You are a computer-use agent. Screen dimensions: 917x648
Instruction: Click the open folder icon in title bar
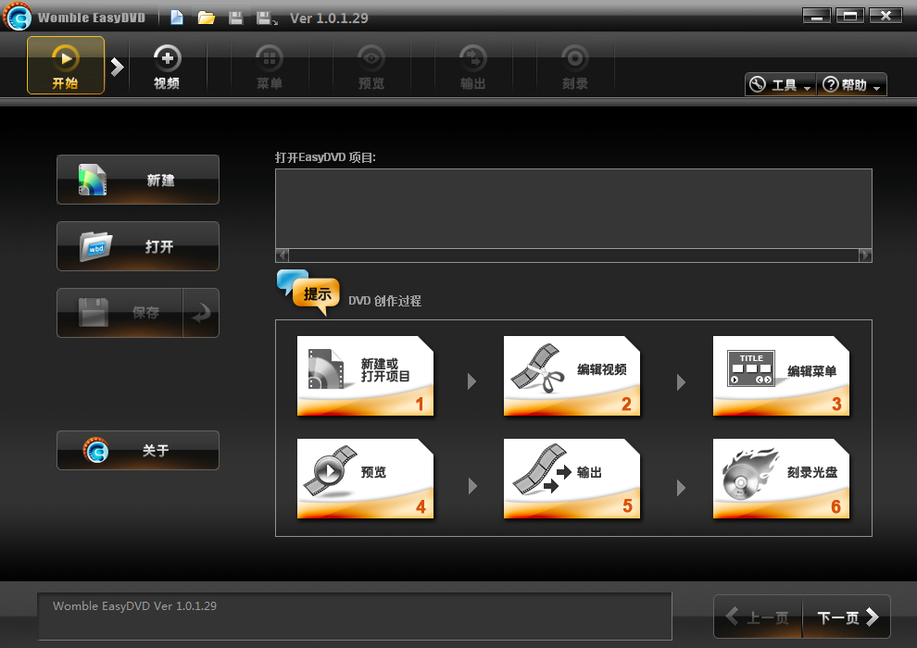(206, 19)
